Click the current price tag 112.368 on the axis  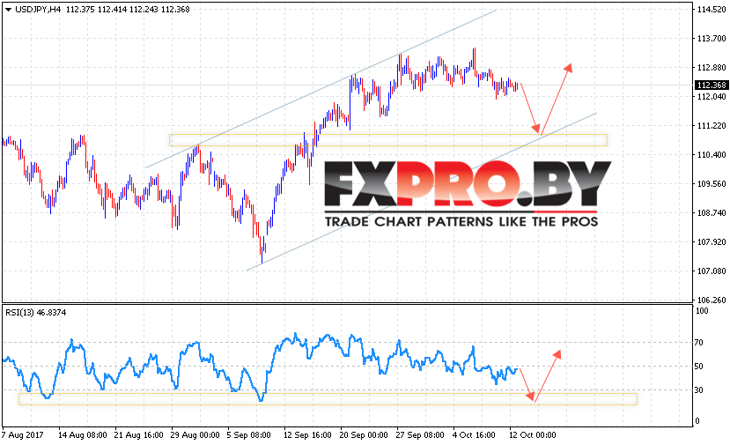711,85
